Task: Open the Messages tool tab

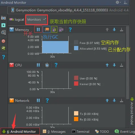Action: (54, 132)
